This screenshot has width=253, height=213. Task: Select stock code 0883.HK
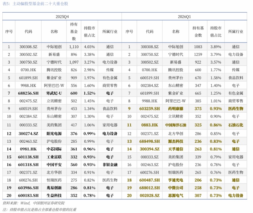coord(150,125)
